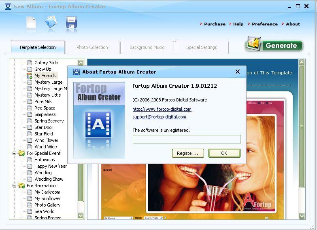Collapse the For Recreation folder

14,186
